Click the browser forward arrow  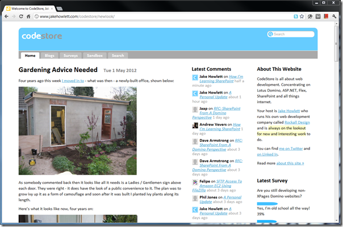tap(14, 16)
